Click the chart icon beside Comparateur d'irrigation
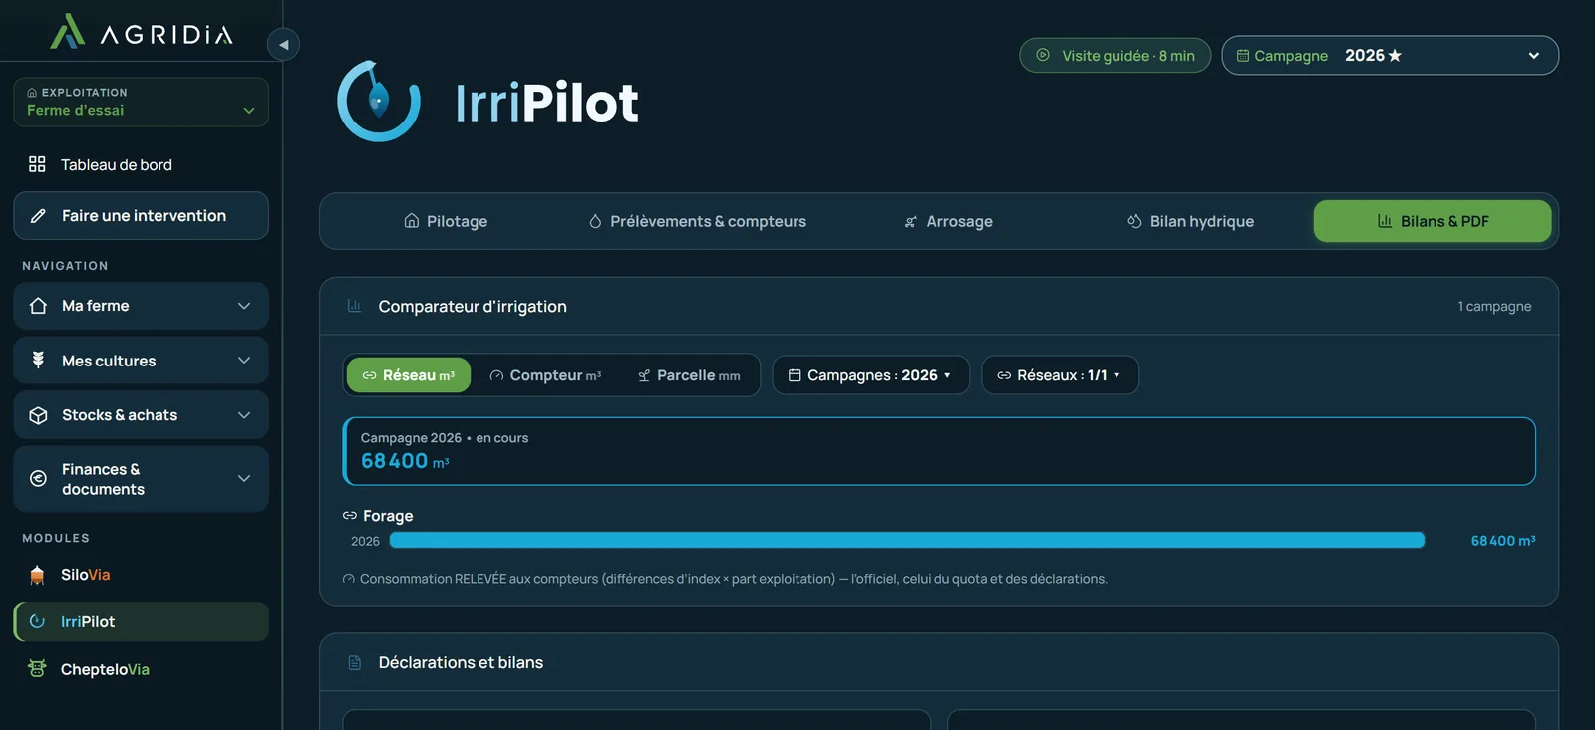This screenshot has height=730, width=1595. [x=354, y=306]
